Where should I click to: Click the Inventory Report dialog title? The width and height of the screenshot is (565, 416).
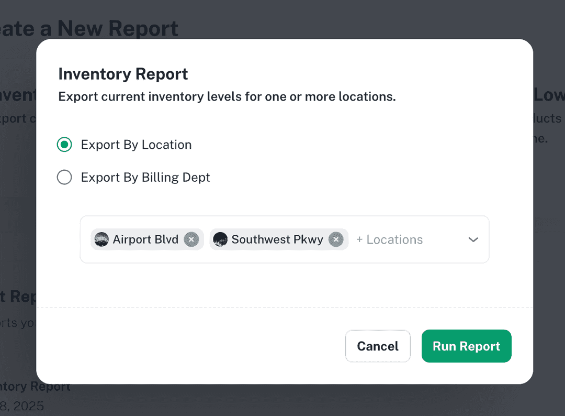pyautogui.click(x=123, y=74)
